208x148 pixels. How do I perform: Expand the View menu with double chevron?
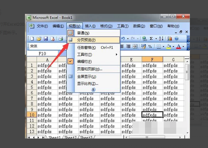pos(93,89)
